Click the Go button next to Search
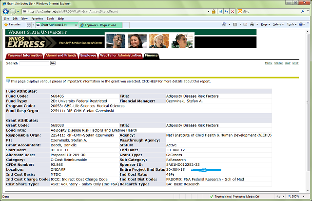This screenshot has width=312, height=201. point(53,63)
